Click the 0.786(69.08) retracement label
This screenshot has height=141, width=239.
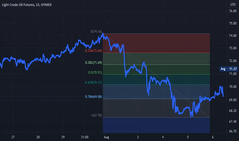[93, 97]
